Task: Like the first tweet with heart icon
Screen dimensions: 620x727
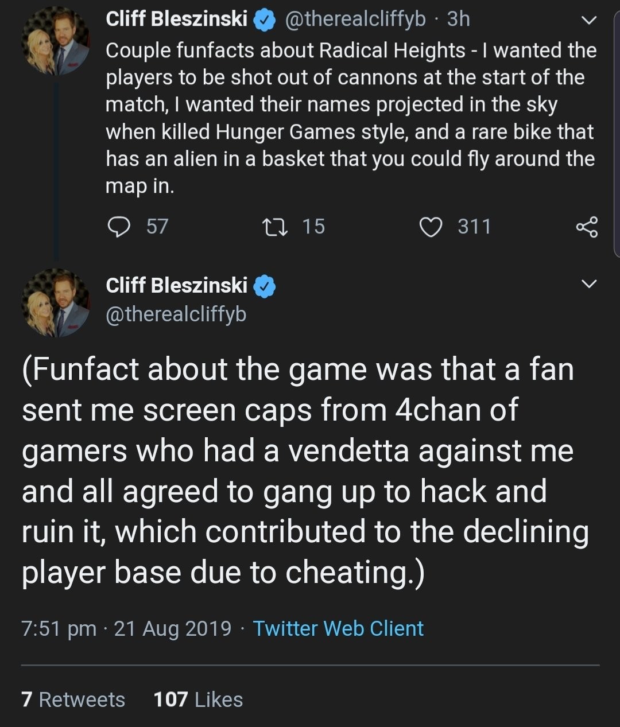Action: click(x=431, y=227)
